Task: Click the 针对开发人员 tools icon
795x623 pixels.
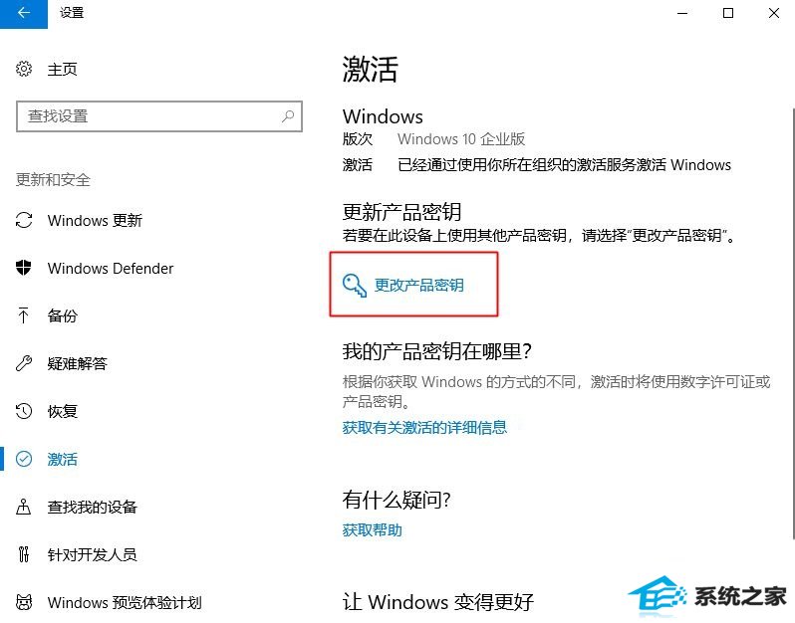Action: point(23,554)
